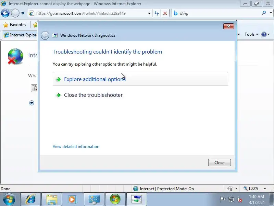Click the privacy lock status bar icon

click(x=230, y=188)
